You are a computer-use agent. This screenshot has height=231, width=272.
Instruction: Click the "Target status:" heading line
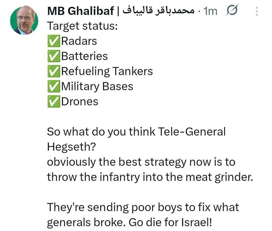[x=82, y=26]
